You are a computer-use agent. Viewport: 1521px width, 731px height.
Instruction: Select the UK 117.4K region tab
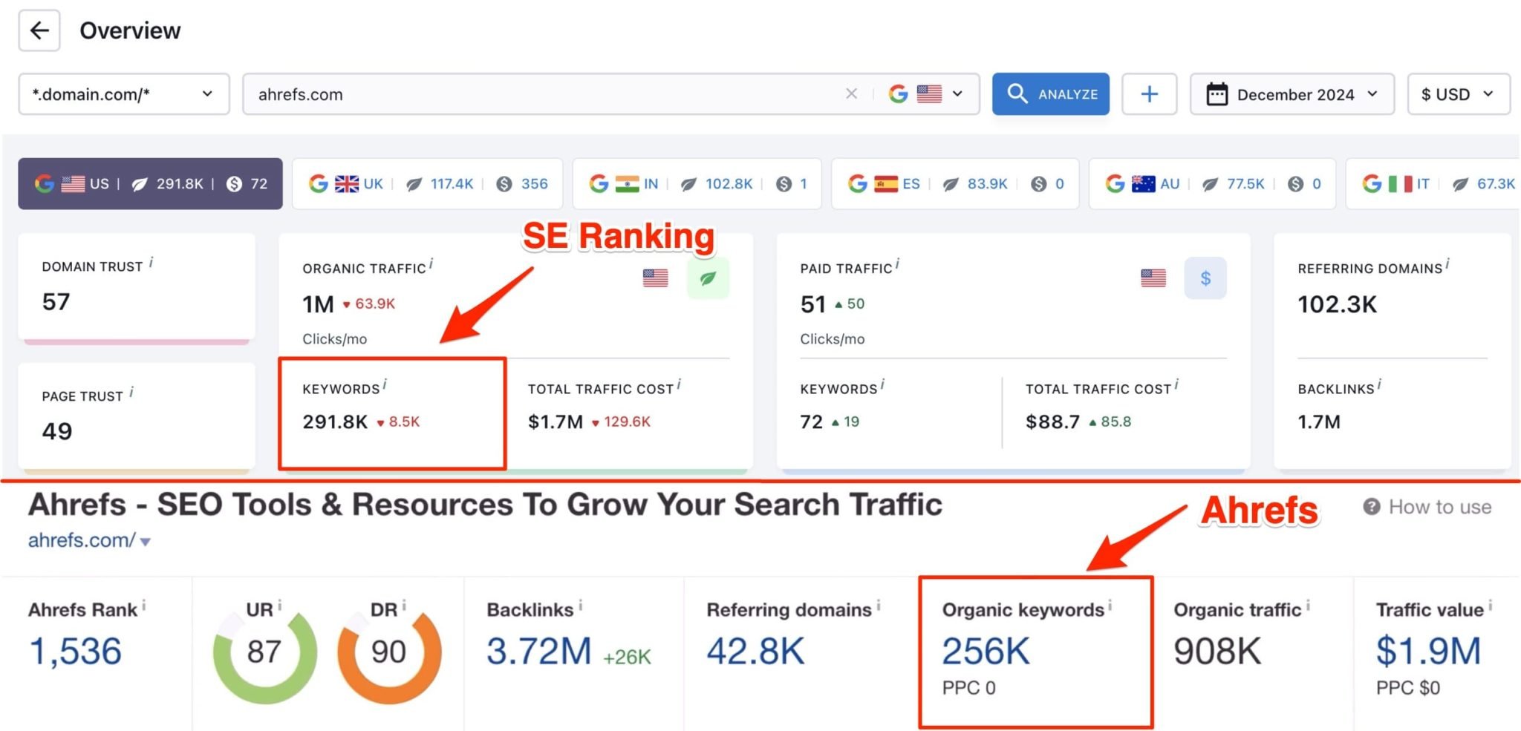point(428,183)
